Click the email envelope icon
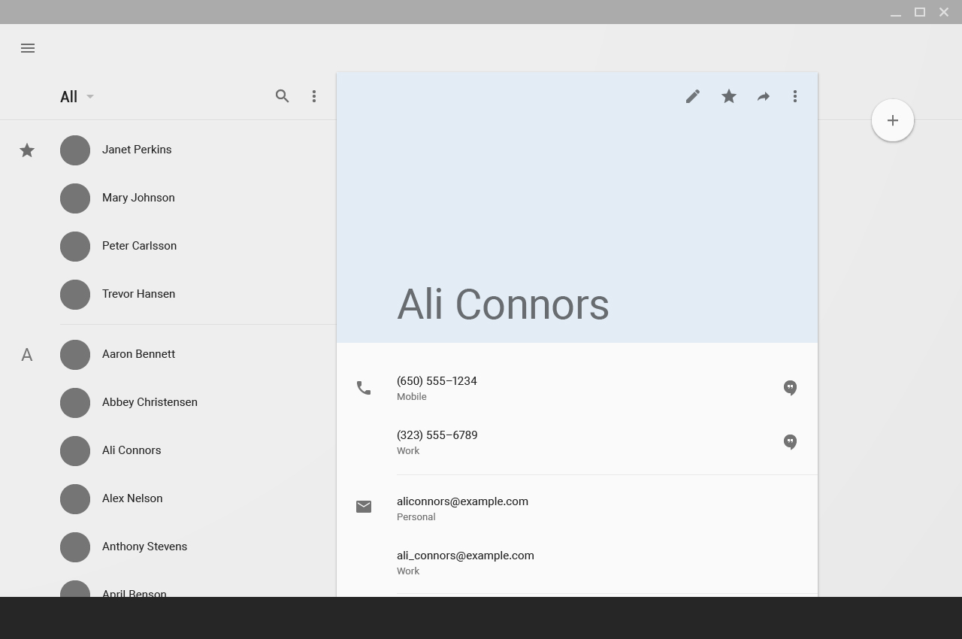Image resolution: width=962 pixels, height=639 pixels. (364, 507)
